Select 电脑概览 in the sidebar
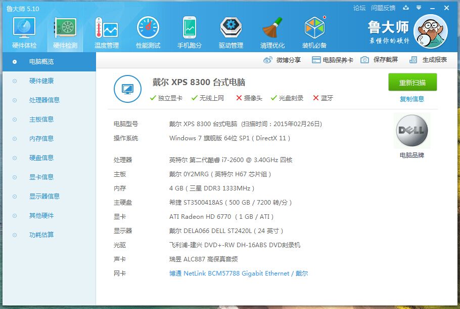Viewport: 460px width, 309px height. [x=50, y=62]
